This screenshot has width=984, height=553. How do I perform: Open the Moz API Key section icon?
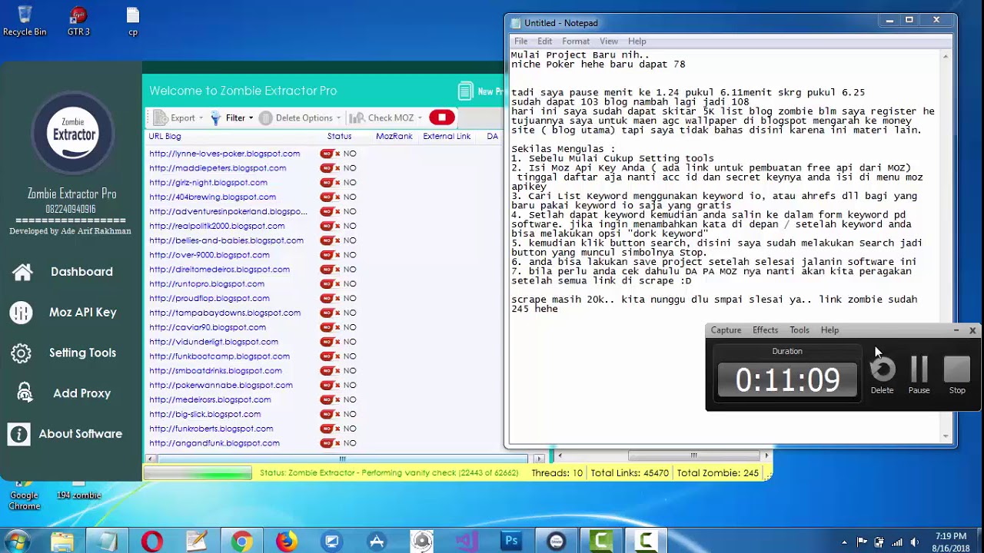tap(21, 313)
